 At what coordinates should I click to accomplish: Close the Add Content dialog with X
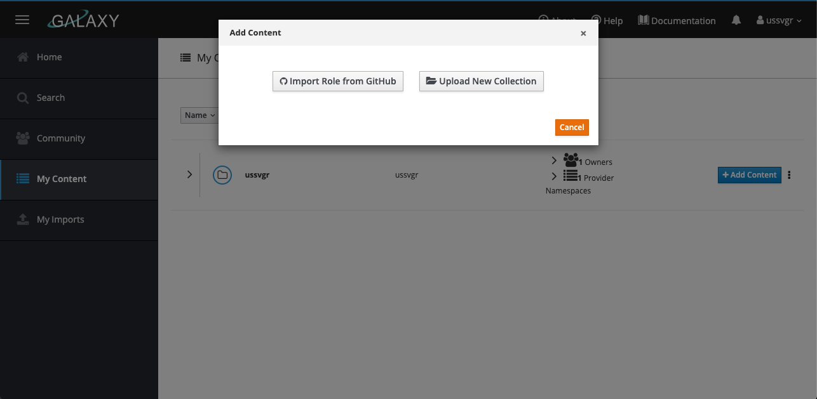click(583, 34)
